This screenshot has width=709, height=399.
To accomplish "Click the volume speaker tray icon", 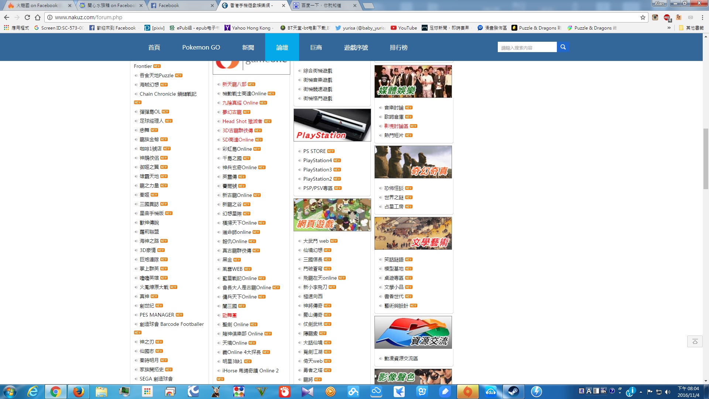I will click(x=667, y=392).
